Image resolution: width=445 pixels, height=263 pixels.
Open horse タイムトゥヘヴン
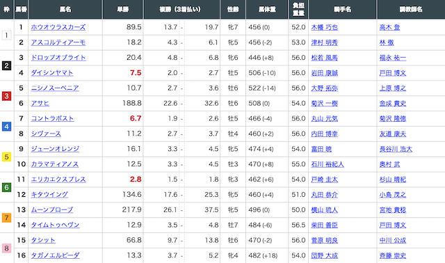pos(55,225)
